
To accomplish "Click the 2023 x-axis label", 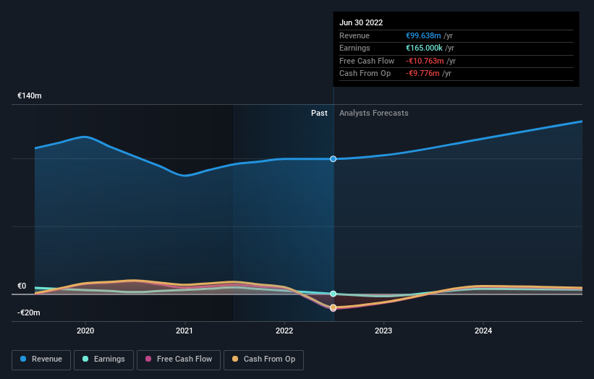I will click(x=383, y=331).
